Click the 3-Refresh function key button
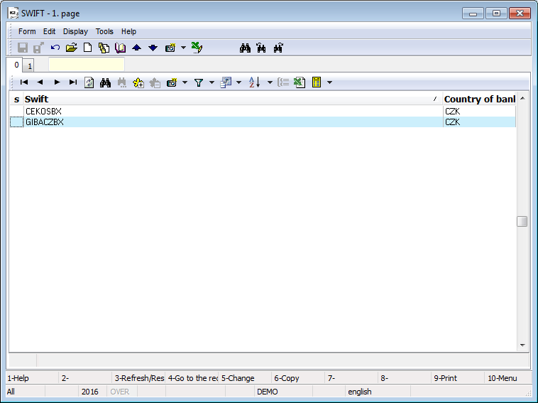 (x=138, y=378)
